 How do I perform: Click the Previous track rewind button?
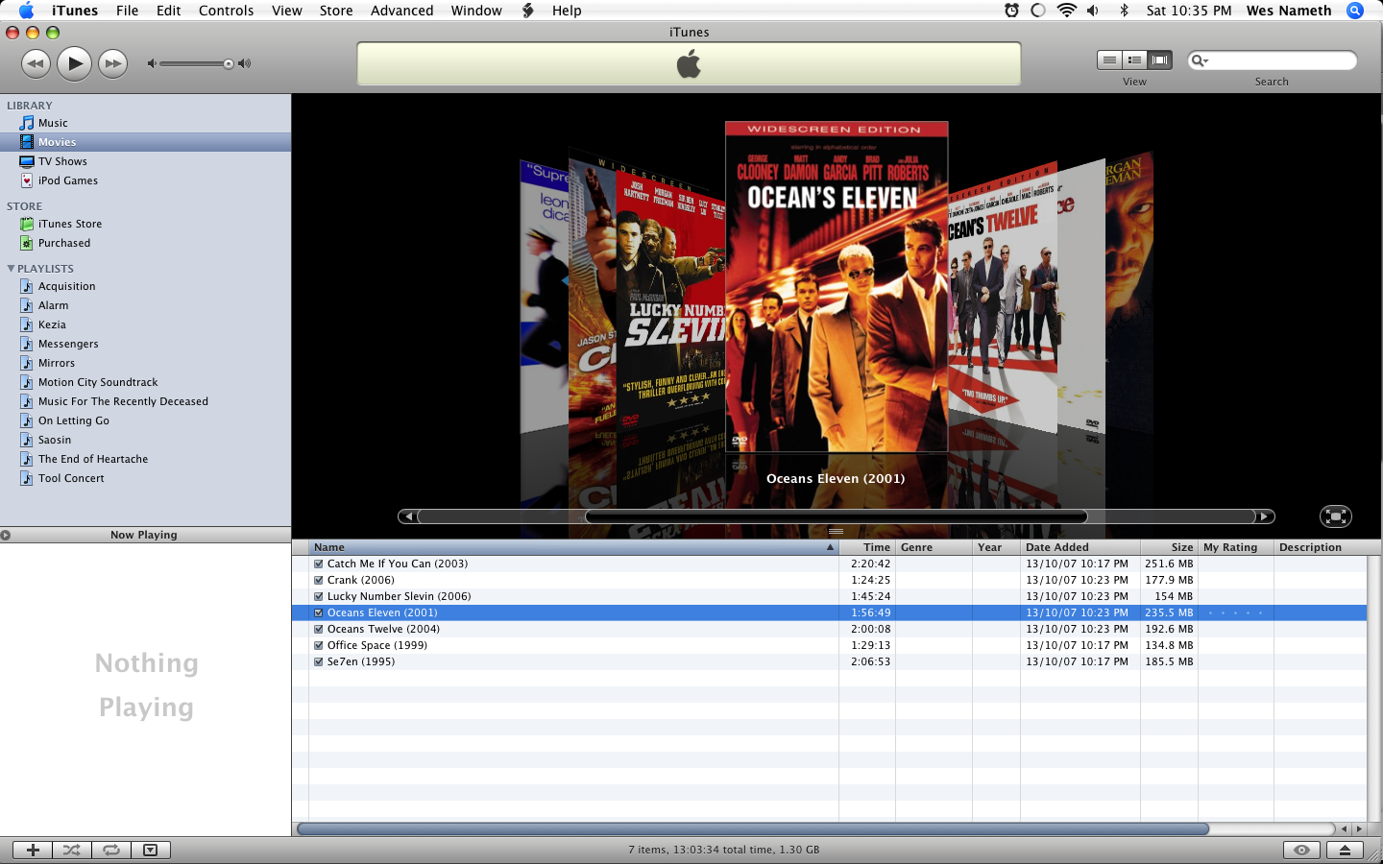pos(36,64)
